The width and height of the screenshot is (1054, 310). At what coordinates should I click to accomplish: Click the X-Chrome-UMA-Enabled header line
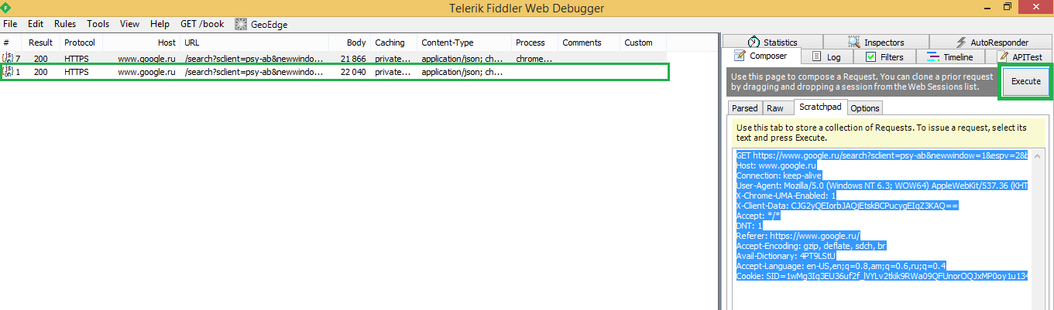coord(788,196)
